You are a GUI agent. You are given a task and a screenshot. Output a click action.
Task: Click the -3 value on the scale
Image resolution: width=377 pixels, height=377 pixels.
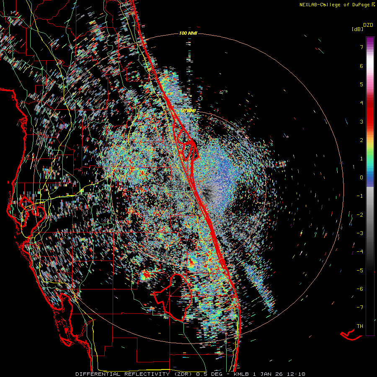[360, 233]
